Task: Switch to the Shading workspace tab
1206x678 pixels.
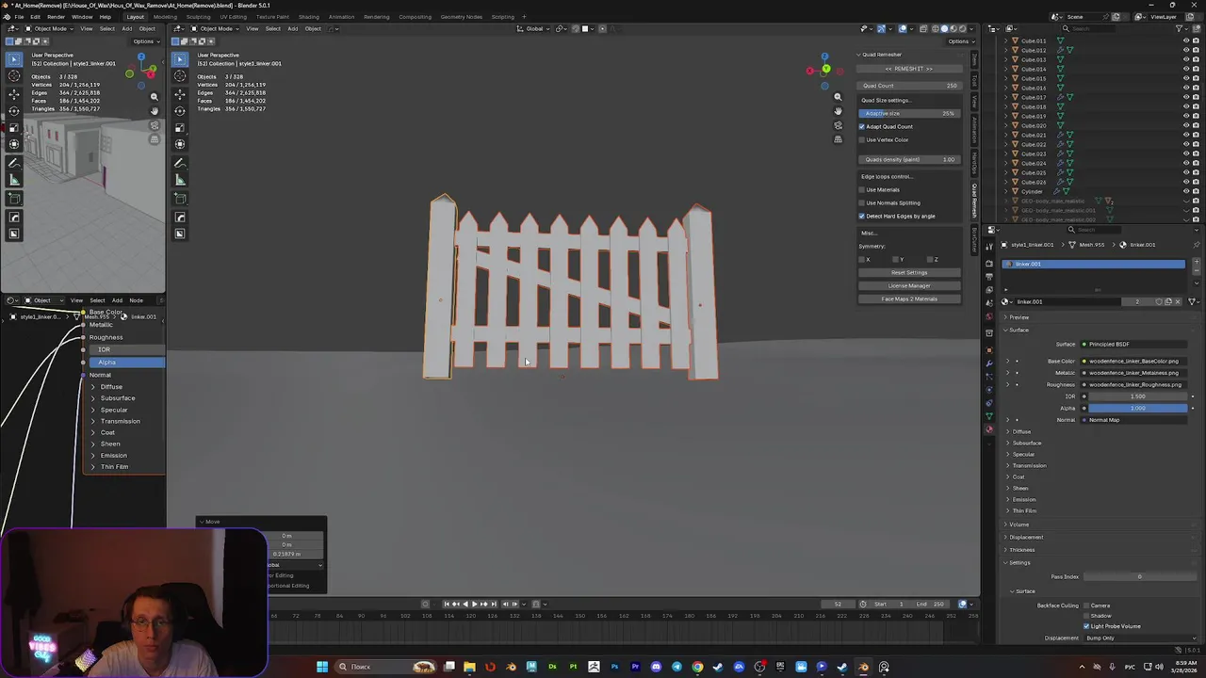Action: pyautogui.click(x=308, y=17)
